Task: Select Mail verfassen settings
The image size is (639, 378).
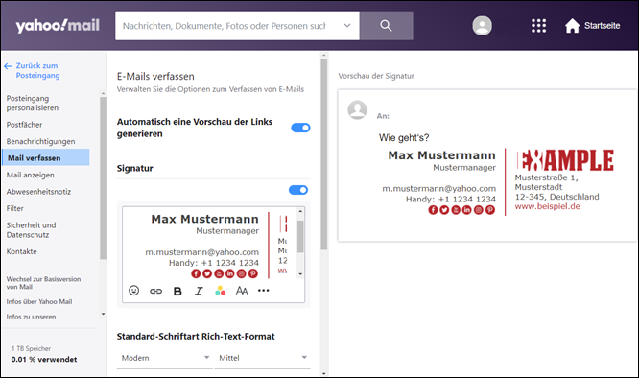Action: (x=46, y=157)
